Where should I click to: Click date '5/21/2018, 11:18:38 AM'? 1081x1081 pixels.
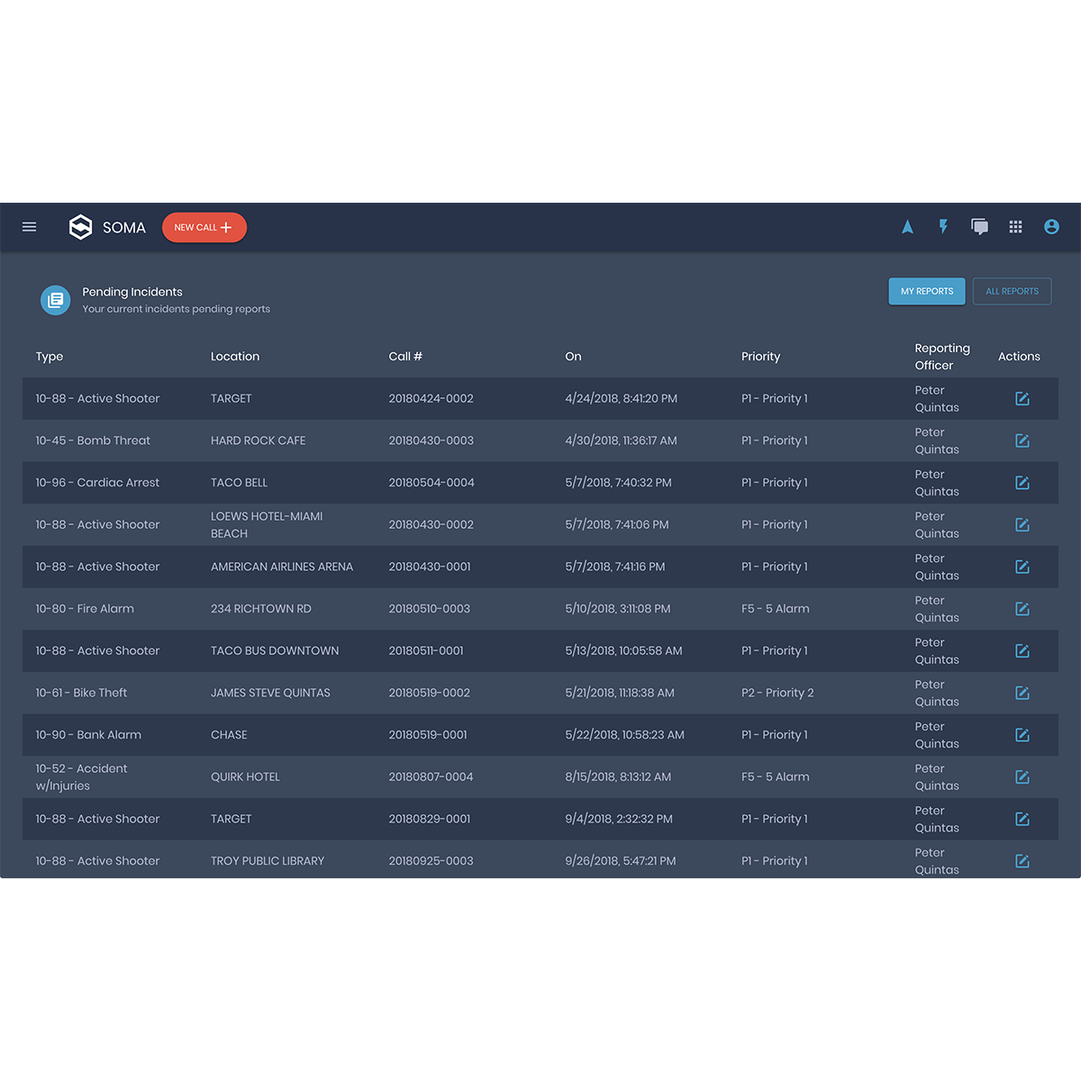pyautogui.click(x=620, y=693)
